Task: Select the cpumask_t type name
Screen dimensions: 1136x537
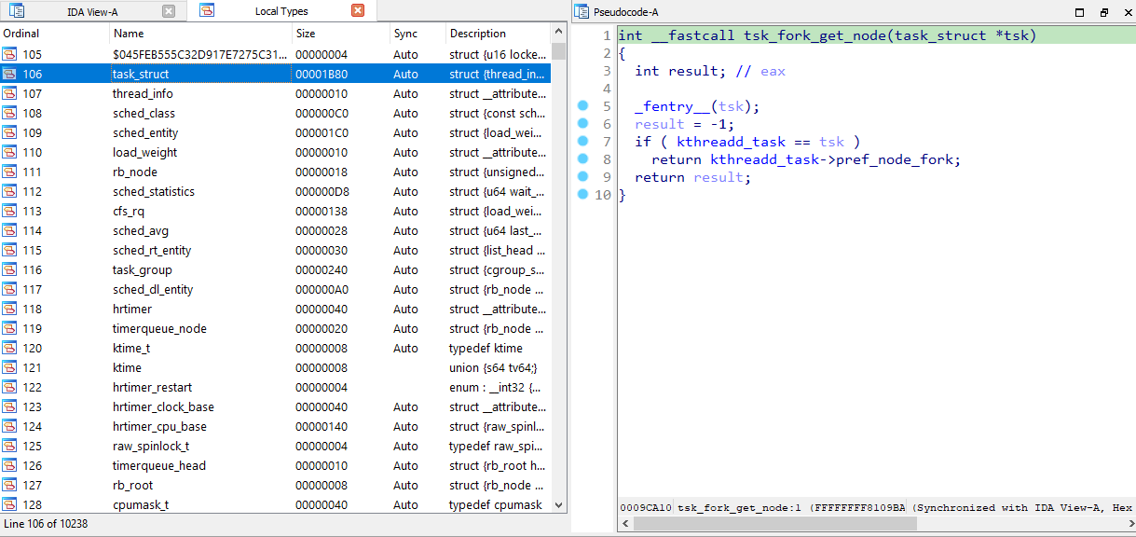Action: point(141,504)
